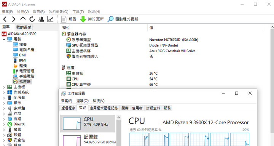Switch to 服務 tab in Task Manager
Screen dimensions: 274x146
167,108
